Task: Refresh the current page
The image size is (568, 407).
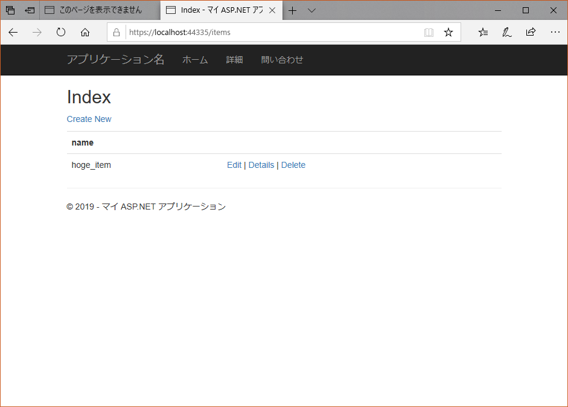Action: [60, 32]
